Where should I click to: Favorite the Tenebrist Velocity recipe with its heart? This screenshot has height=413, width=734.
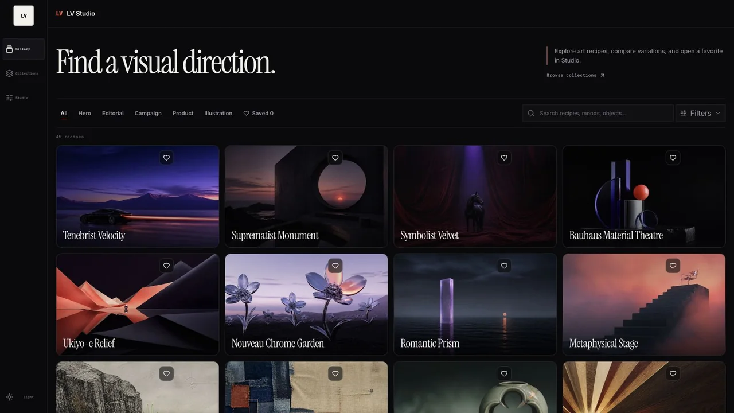(166, 158)
